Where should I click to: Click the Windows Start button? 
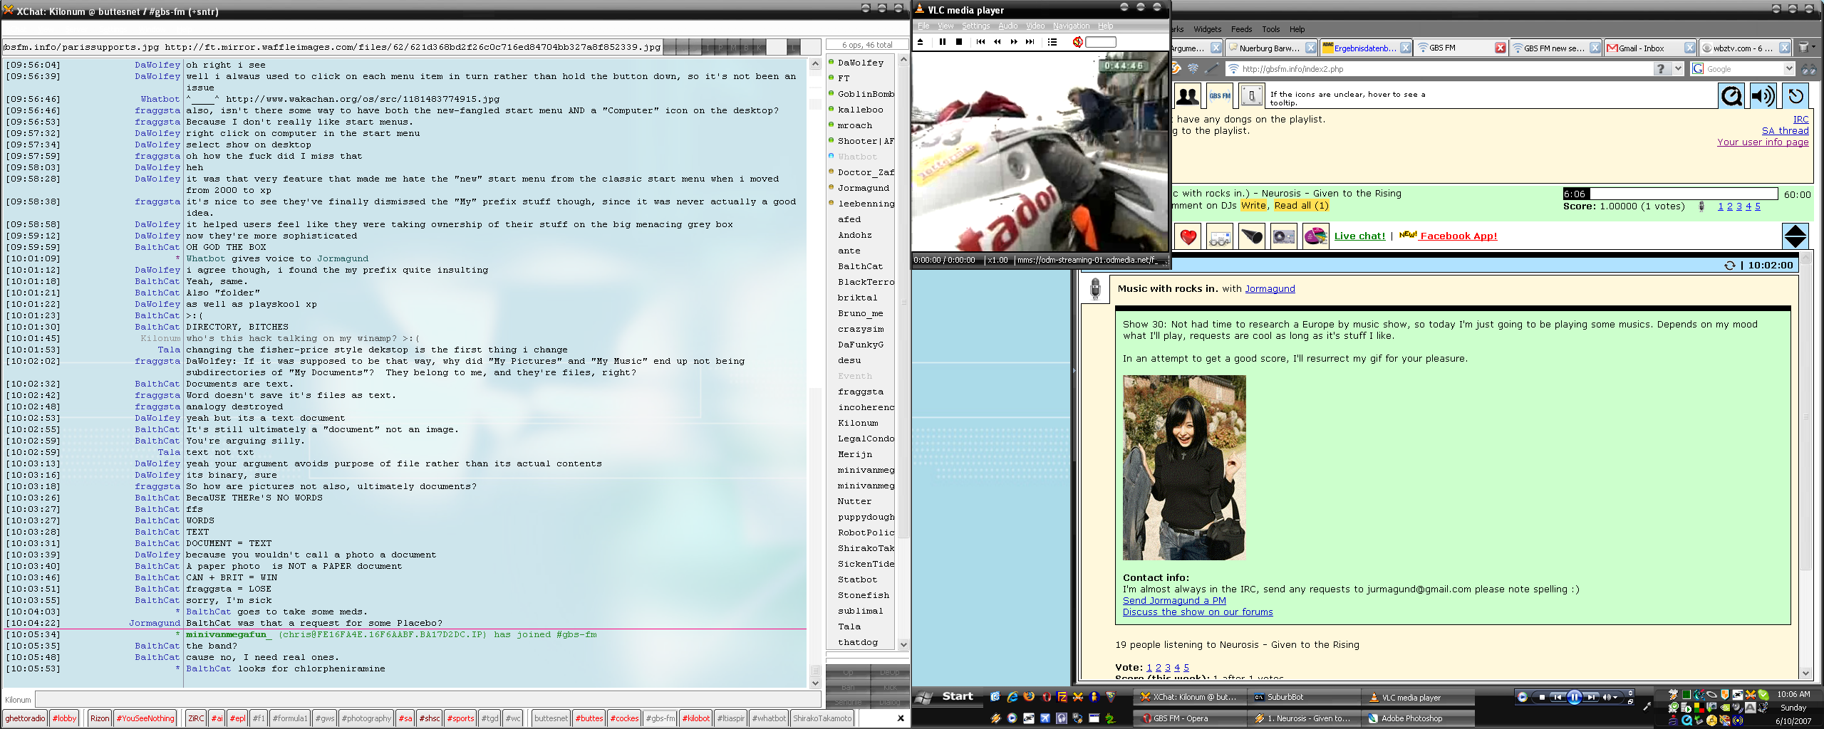click(x=946, y=697)
